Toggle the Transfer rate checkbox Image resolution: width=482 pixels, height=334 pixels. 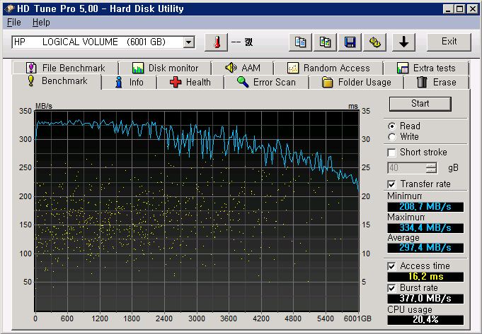(391, 184)
